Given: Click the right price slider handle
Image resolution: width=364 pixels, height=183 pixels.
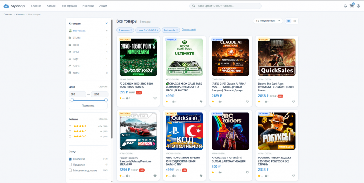Looking at the screenshot, I should pyautogui.click(x=106, y=100).
